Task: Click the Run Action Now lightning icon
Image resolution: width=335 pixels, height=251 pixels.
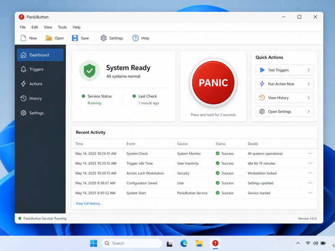Action: 262,84
